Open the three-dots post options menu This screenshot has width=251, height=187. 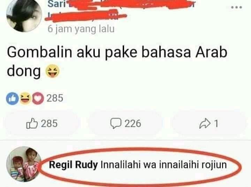236,7
